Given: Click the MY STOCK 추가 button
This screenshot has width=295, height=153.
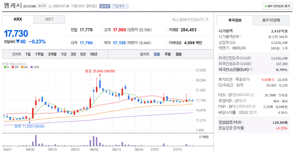Looking at the screenshot, I should click(x=277, y=6).
